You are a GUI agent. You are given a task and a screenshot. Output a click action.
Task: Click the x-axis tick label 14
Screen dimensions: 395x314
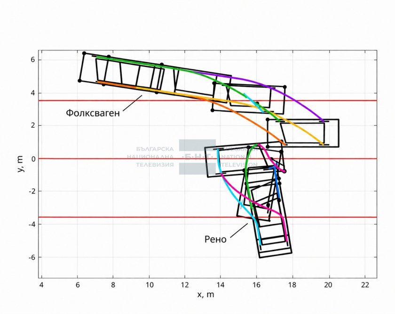click(x=221, y=285)
